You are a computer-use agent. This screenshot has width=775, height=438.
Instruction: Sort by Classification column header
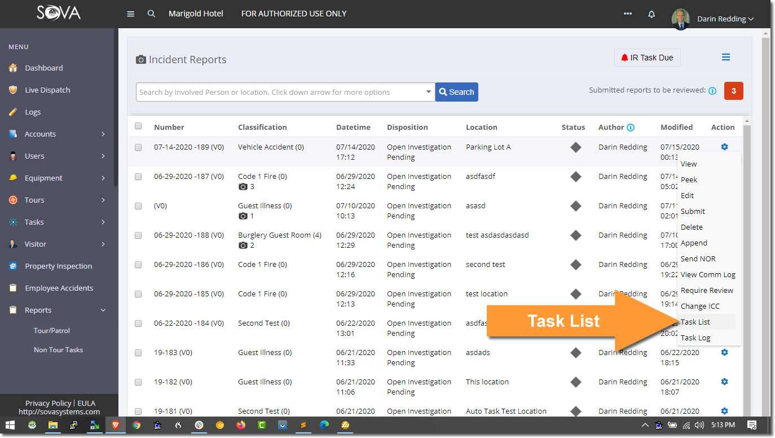[262, 127]
